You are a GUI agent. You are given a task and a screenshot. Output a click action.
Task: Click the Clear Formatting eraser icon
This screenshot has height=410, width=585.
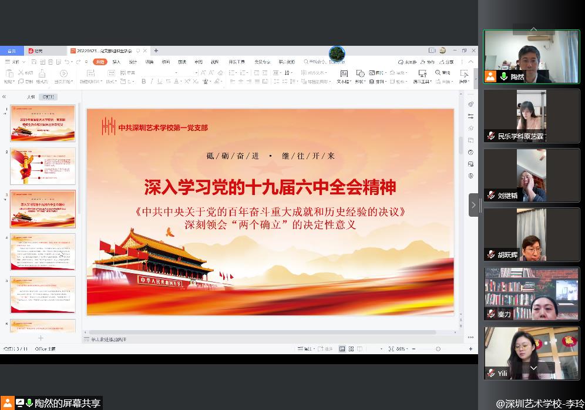220,72
